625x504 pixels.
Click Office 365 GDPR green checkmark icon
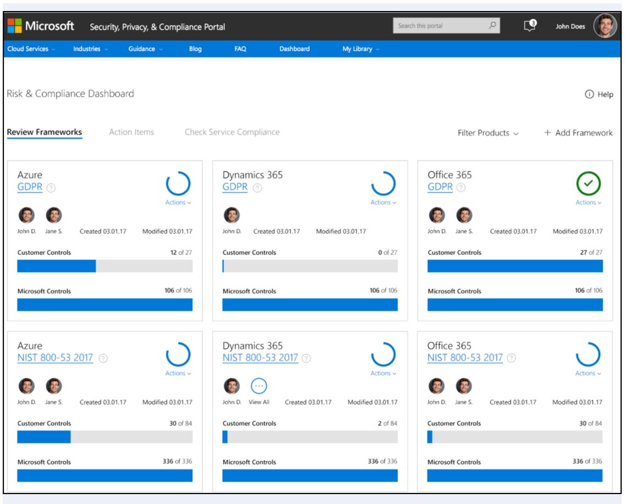pos(588,183)
